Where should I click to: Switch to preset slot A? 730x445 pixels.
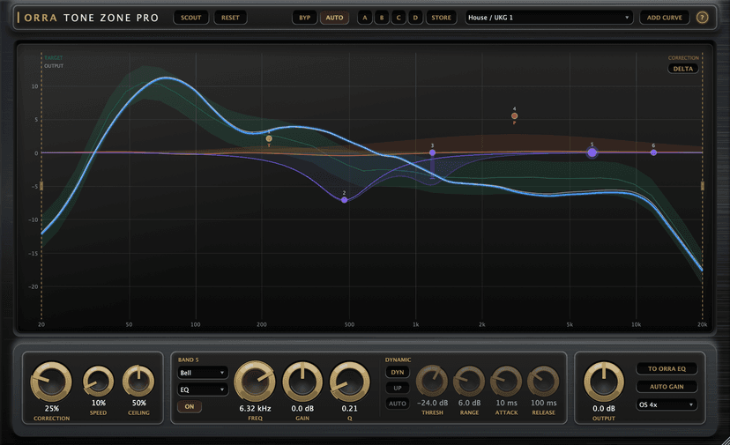[364, 18]
